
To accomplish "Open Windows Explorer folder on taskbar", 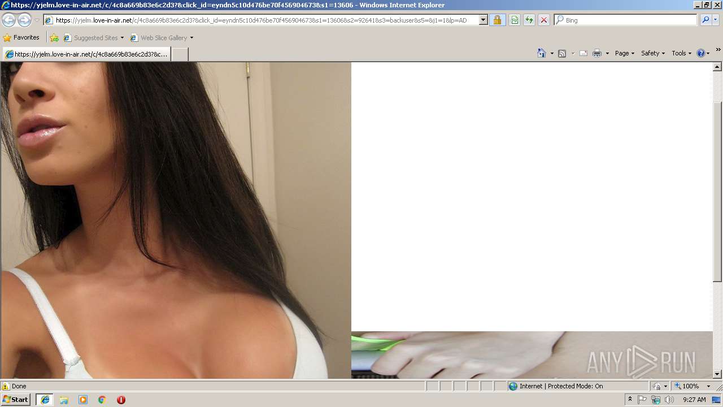I will (64, 400).
